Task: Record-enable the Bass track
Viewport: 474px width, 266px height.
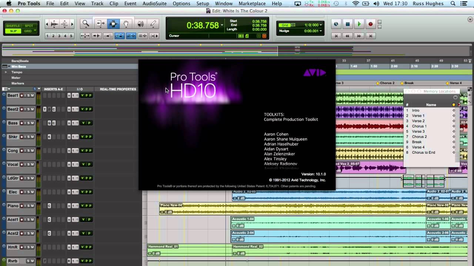Action: point(22,123)
